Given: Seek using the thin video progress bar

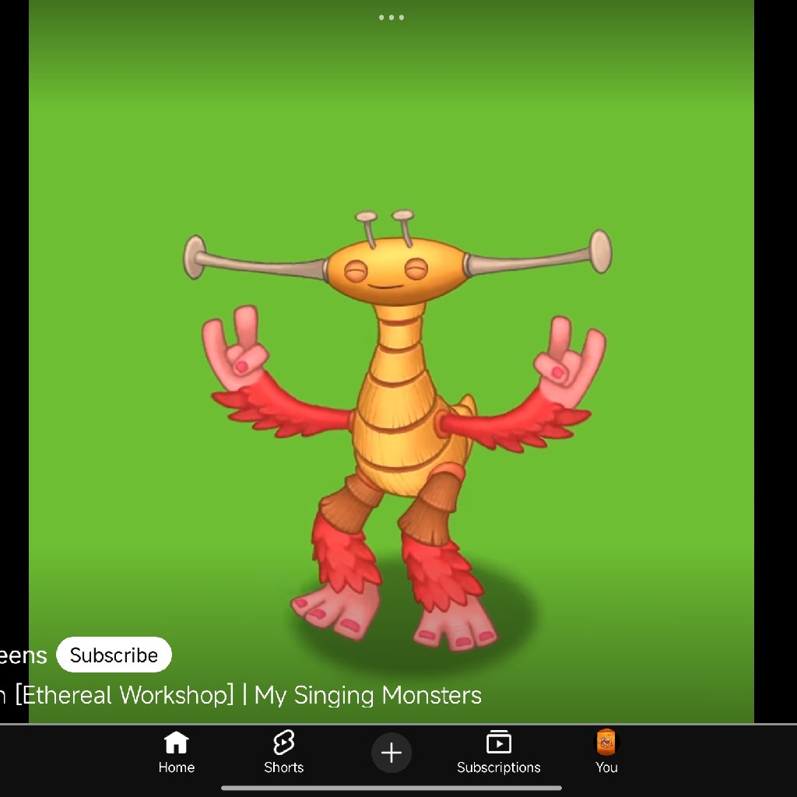Looking at the screenshot, I should (398, 724).
